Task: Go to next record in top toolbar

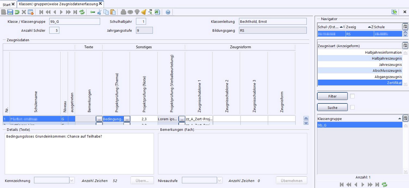Action: coord(61,12)
